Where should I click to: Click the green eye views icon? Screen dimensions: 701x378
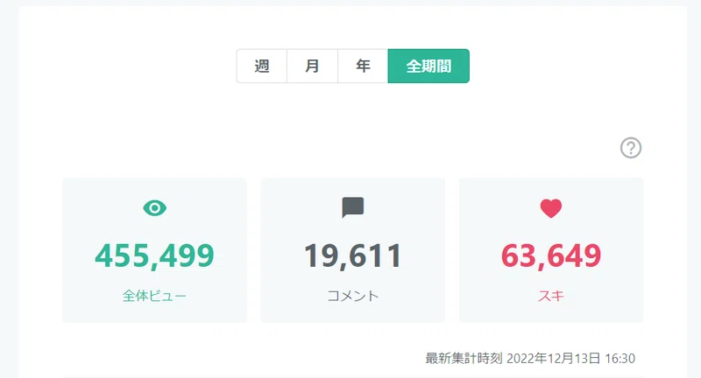(155, 208)
